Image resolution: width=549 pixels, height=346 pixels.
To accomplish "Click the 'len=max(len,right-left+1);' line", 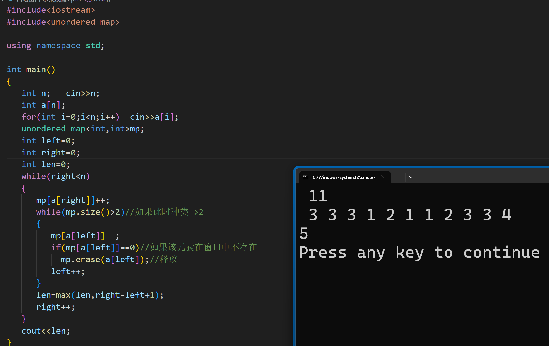I will click(100, 295).
